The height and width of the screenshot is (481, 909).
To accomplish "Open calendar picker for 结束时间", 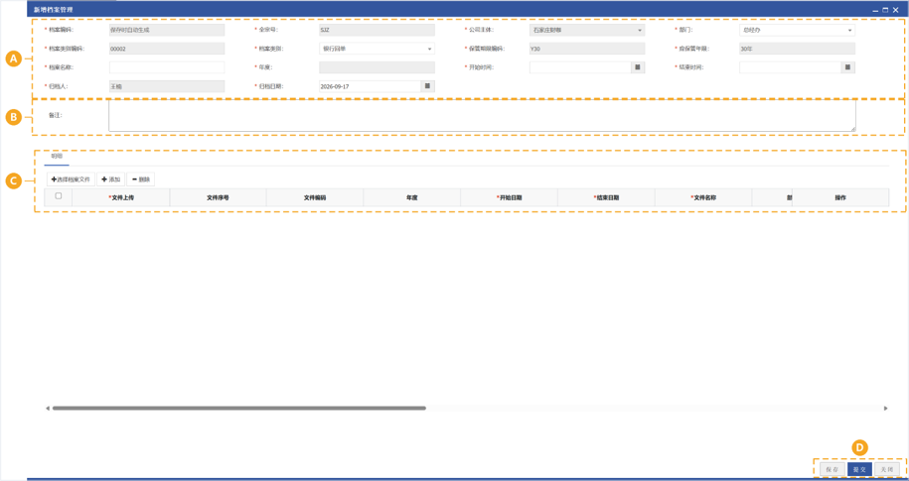I will coord(847,67).
